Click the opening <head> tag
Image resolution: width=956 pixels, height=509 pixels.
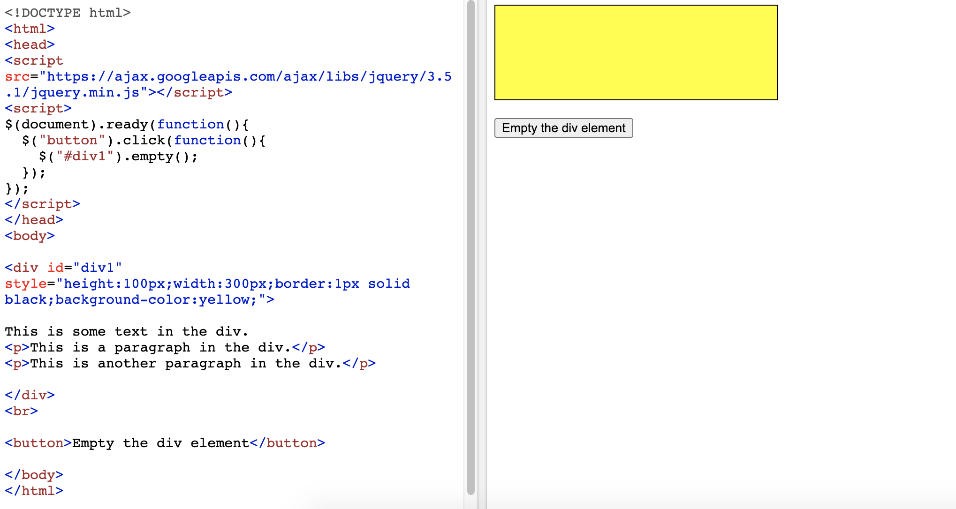point(30,45)
